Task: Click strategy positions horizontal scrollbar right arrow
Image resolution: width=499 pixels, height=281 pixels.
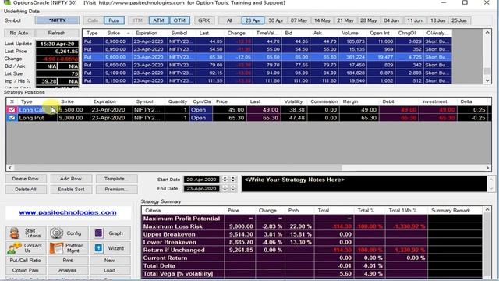Action: click(487, 168)
